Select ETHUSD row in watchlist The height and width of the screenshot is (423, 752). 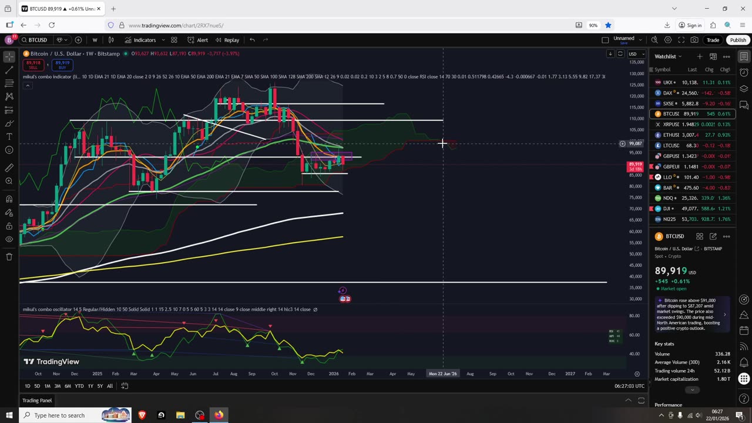[691, 135]
